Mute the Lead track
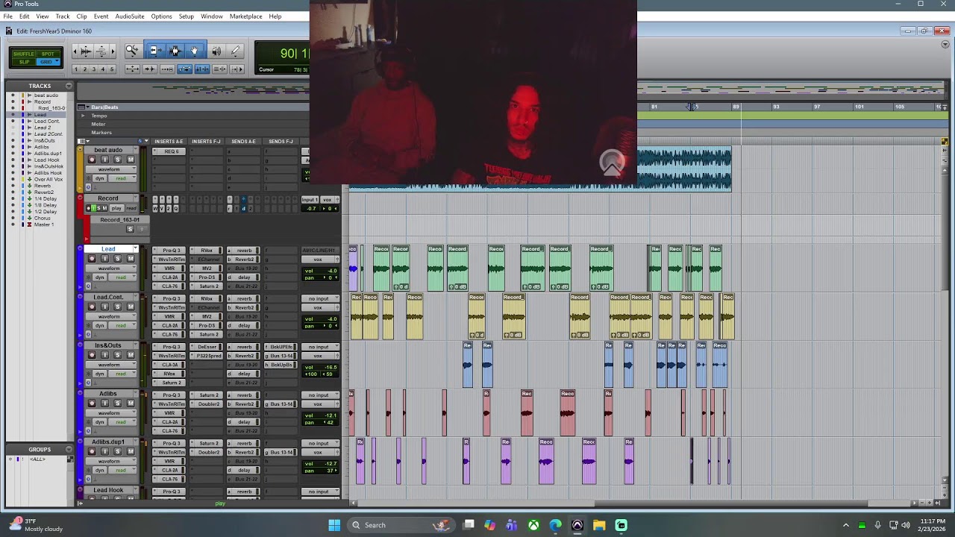The width and height of the screenshot is (955, 537). [x=131, y=259]
